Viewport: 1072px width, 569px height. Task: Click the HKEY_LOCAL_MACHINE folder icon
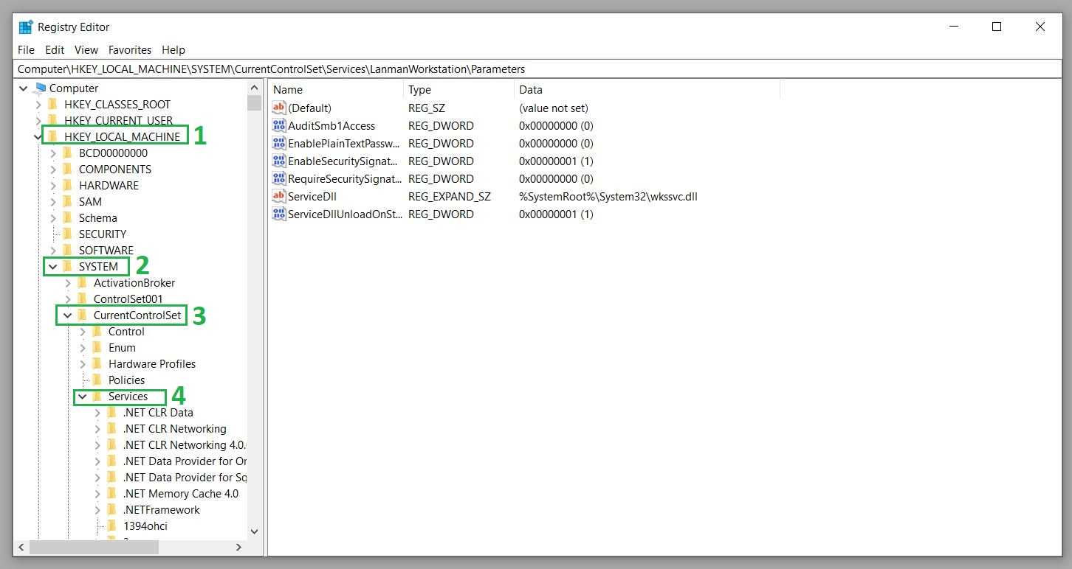53,137
